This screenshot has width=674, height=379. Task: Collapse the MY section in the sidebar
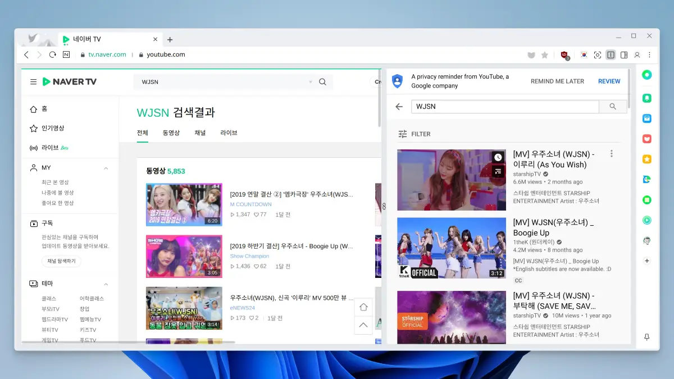coord(104,167)
